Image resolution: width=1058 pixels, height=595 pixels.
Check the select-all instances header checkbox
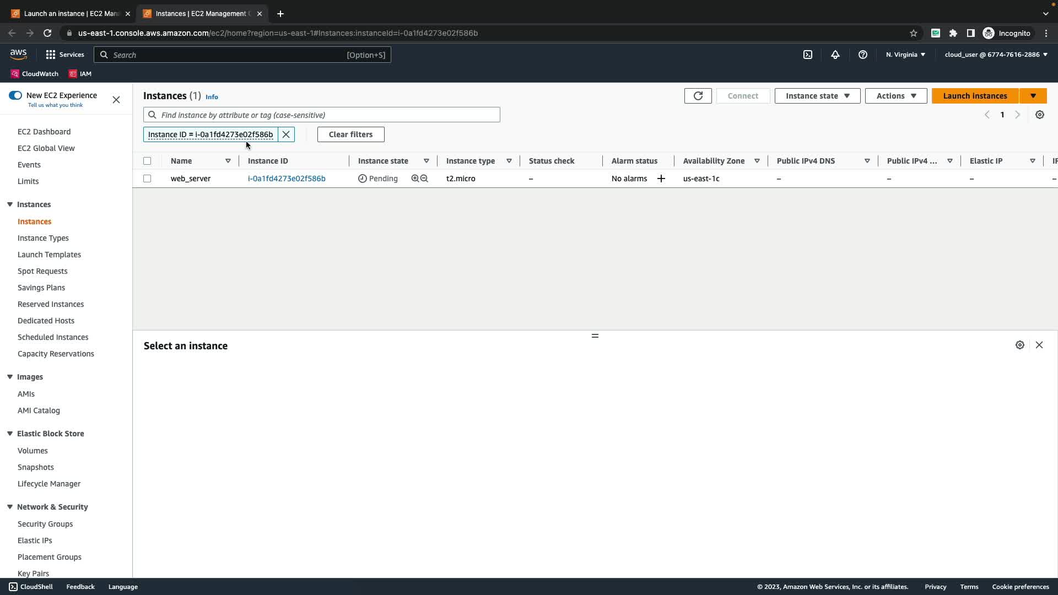coord(147,161)
